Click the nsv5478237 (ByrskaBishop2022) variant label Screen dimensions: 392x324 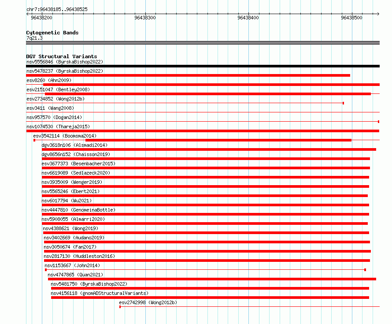coord(65,71)
